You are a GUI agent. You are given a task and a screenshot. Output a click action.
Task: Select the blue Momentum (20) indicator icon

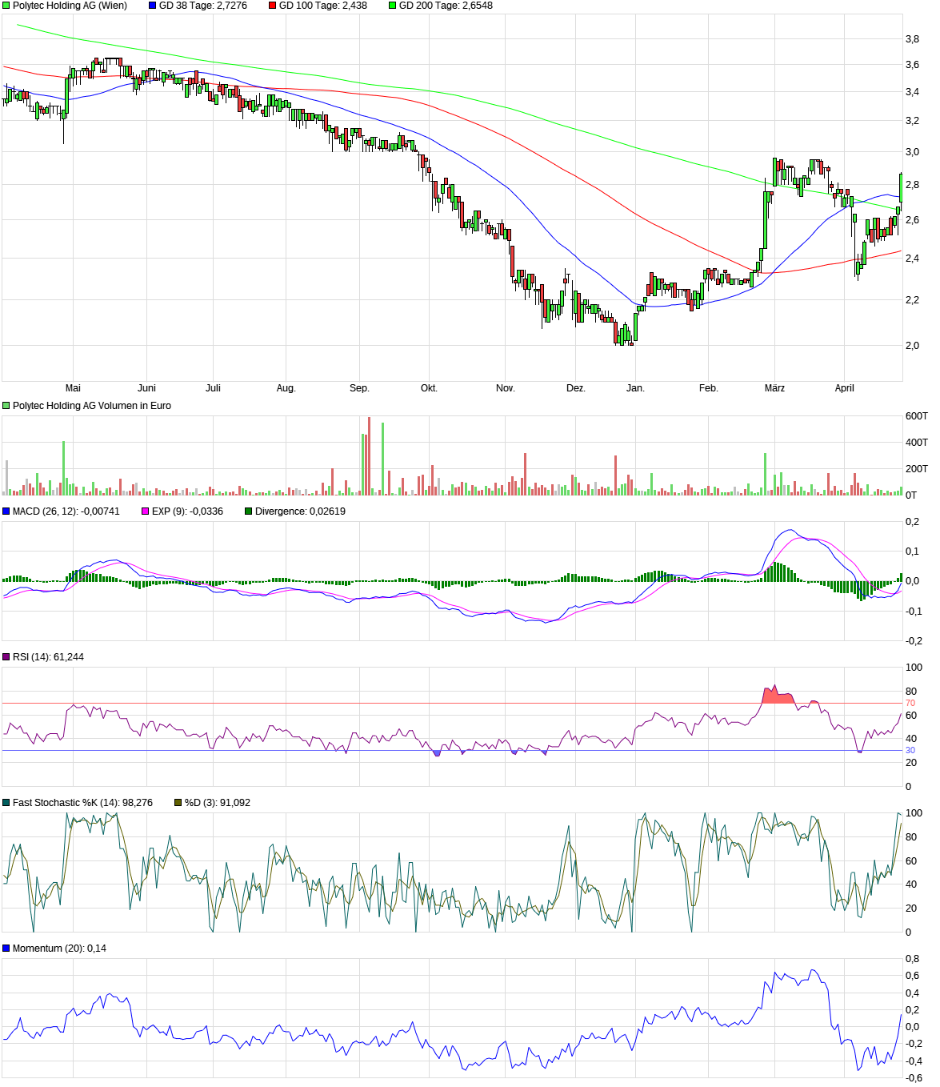[x=6, y=948]
